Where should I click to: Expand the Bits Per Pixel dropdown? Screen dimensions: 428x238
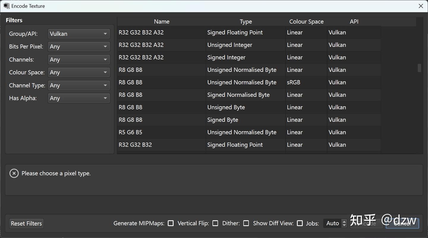(x=79, y=47)
